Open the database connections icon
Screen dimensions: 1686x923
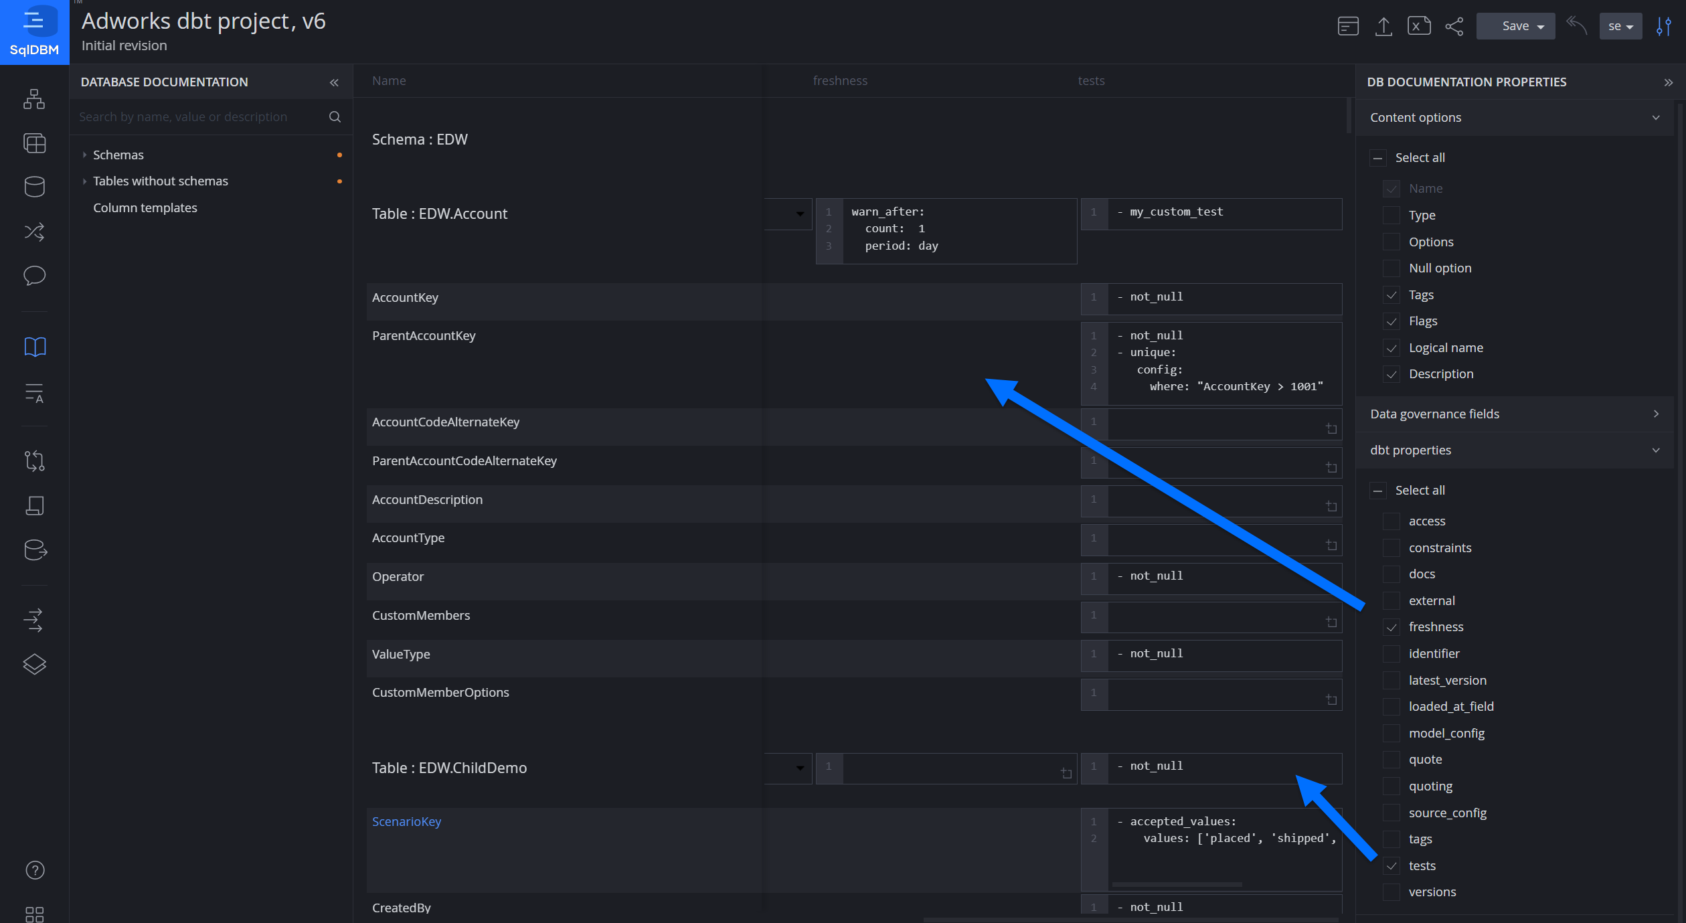tap(34, 187)
